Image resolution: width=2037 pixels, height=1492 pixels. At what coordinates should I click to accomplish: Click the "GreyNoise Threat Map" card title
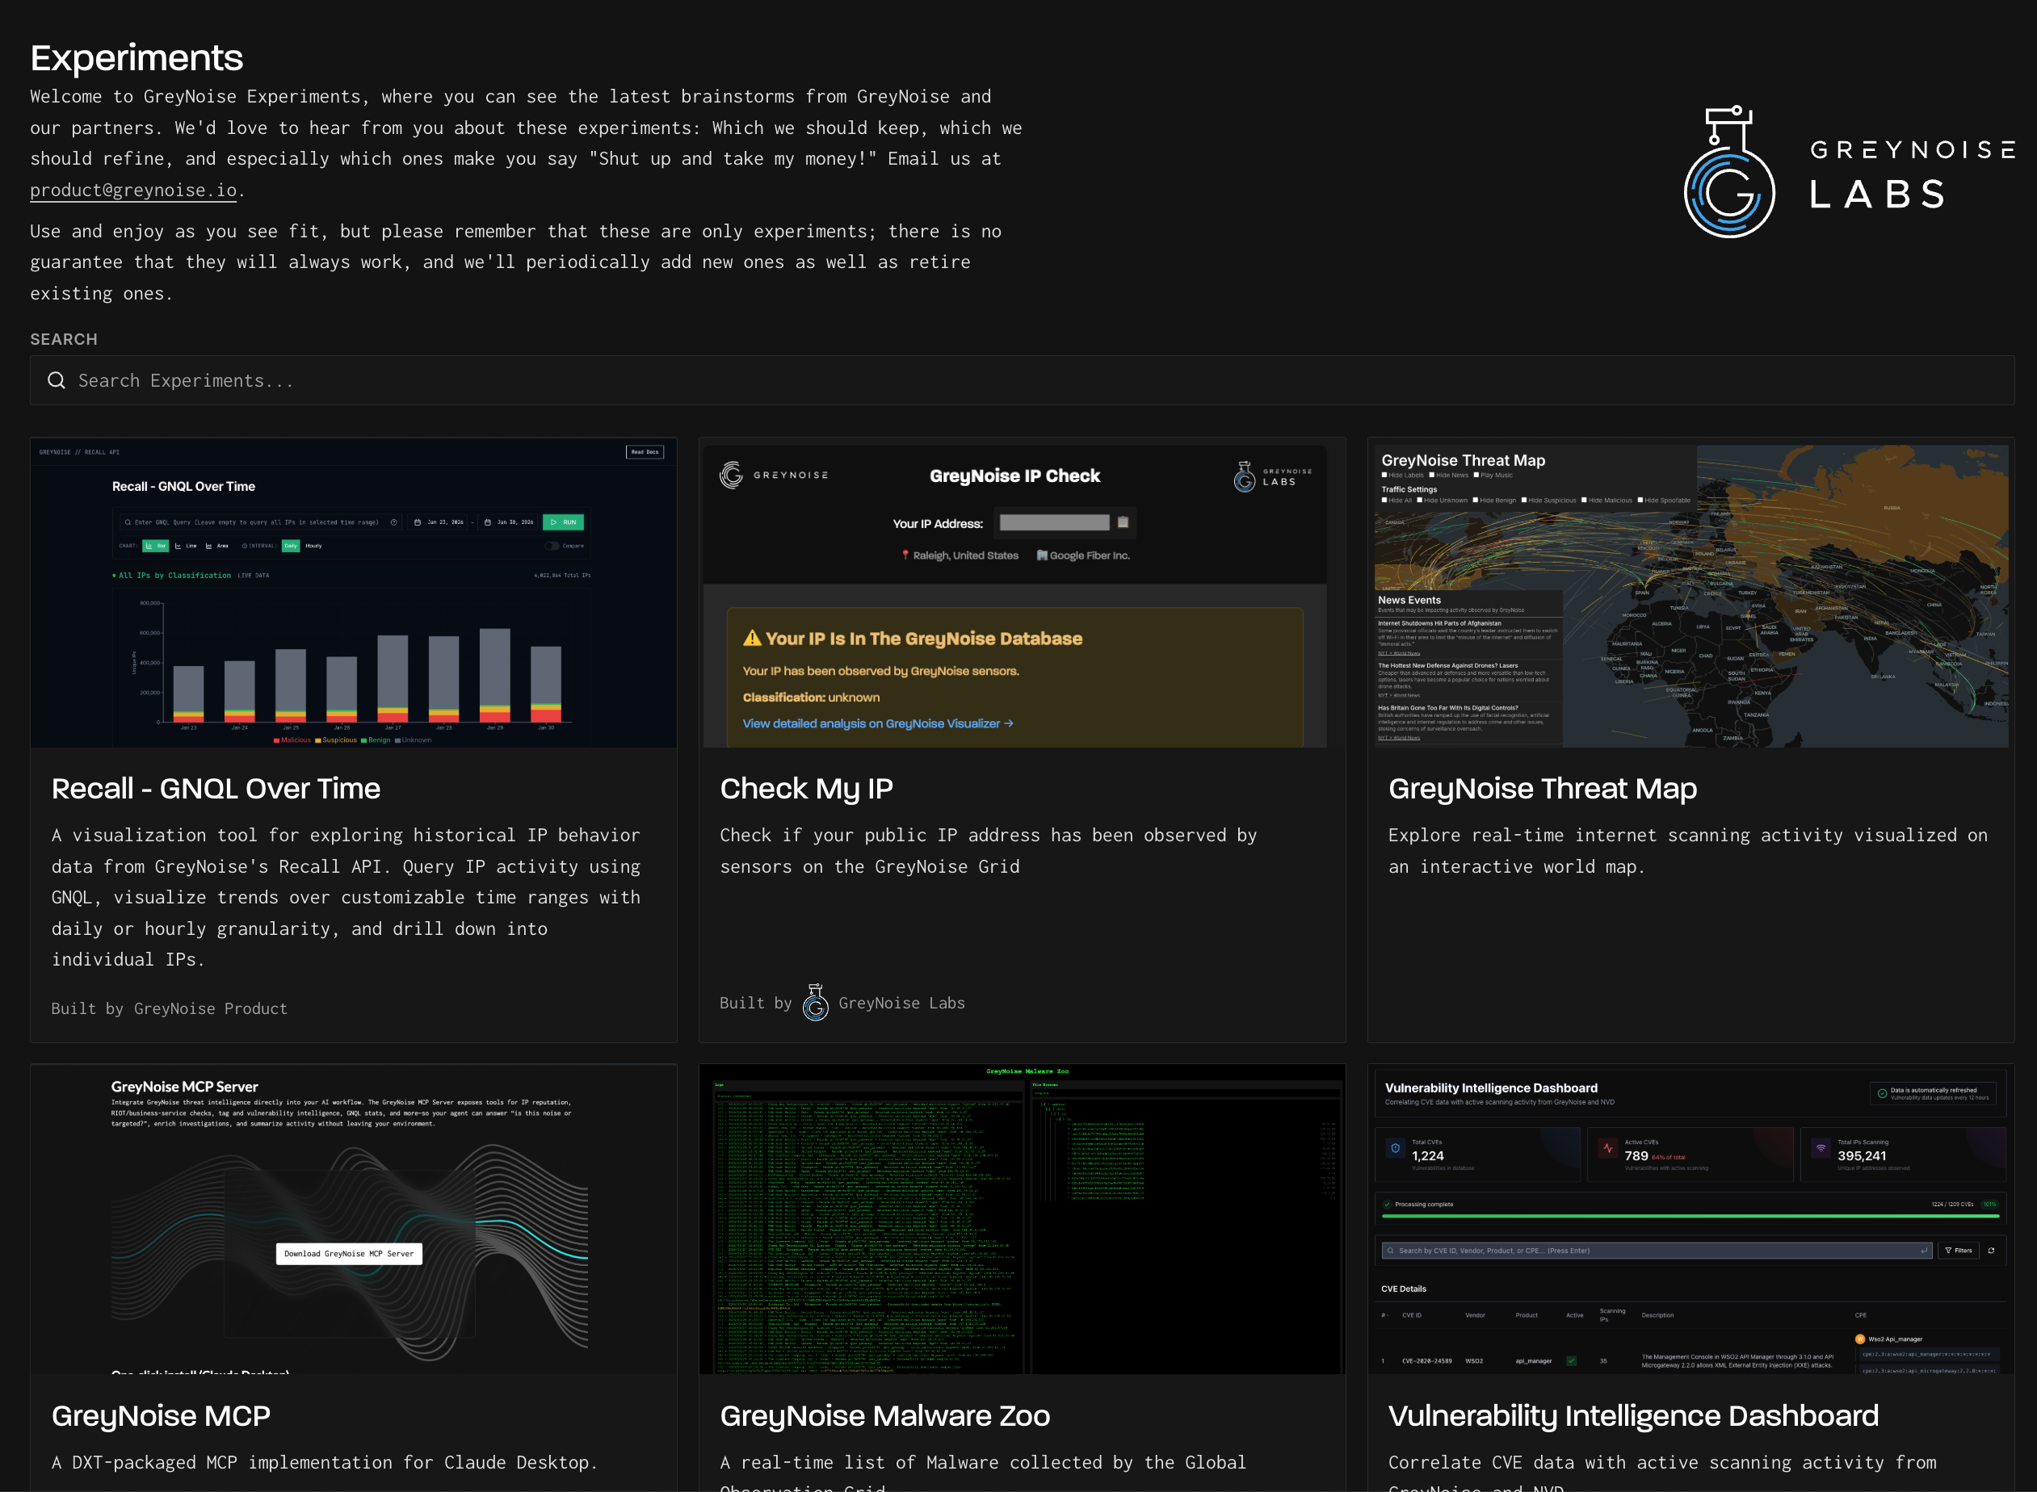tap(1542, 789)
